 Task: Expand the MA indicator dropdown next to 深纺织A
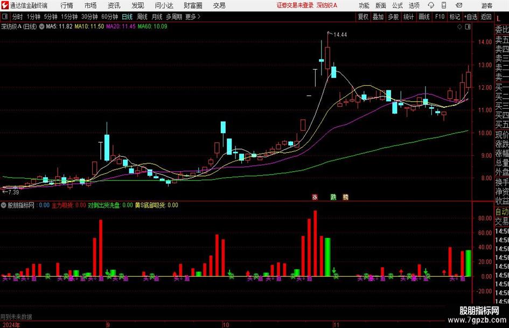coord(41,26)
